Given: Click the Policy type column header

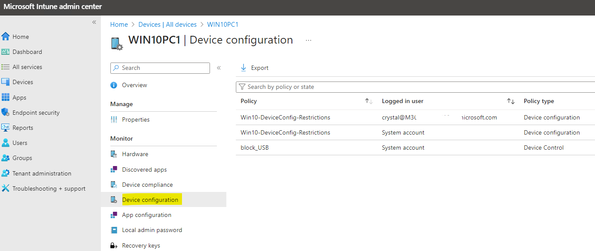Looking at the screenshot, I should coord(539,101).
